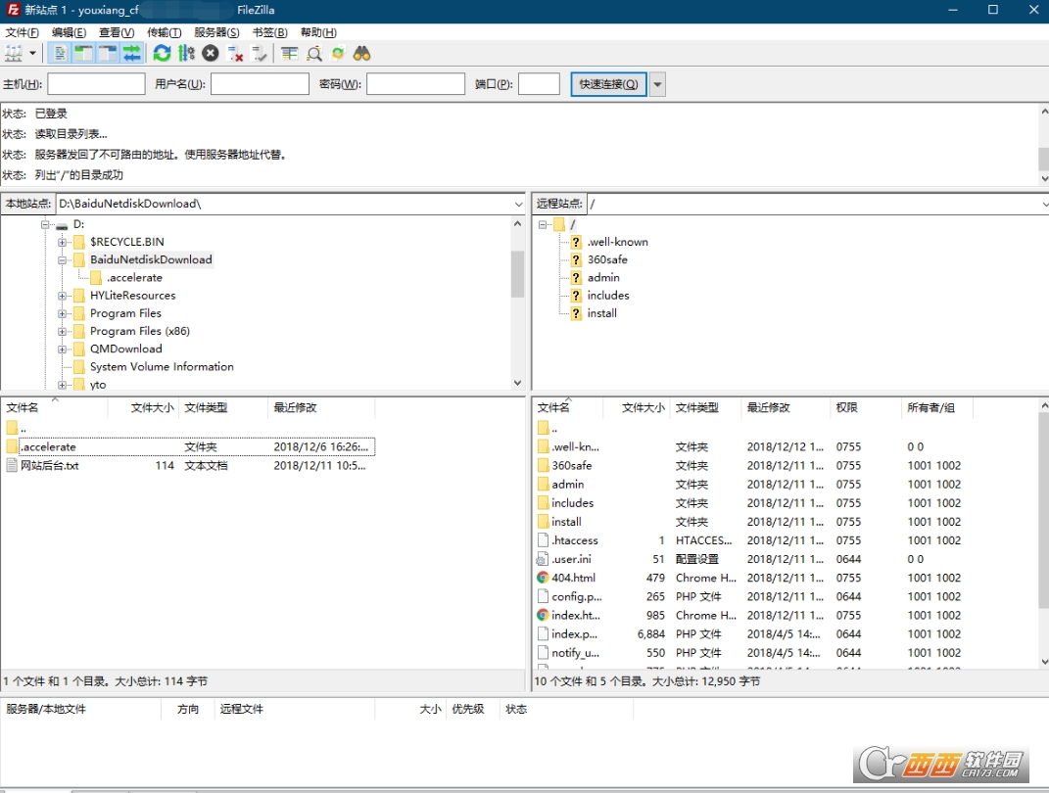Click 快速连接 quick connect button
Viewport: 1049px width, 793px height.
[608, 84]
